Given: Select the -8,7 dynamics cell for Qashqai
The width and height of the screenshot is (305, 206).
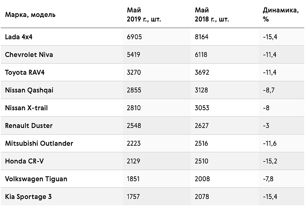Looking at the screenshot, I should point(269,90).
